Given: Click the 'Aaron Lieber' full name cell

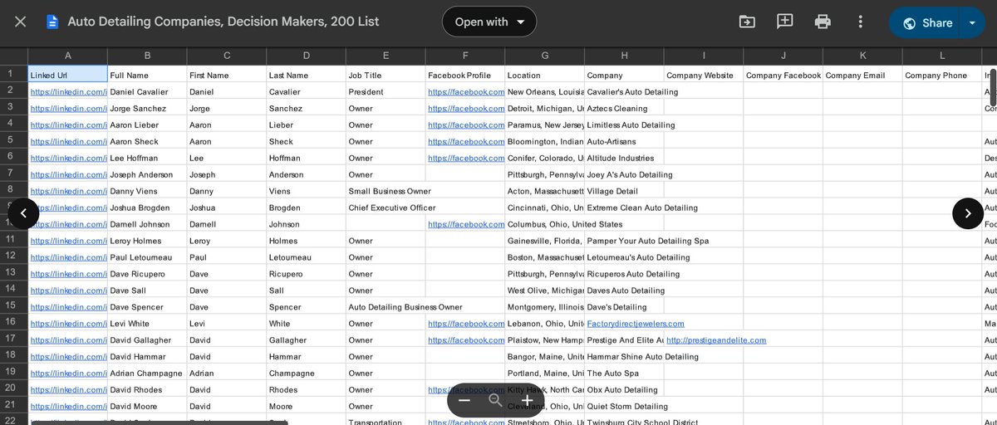Looking at the screenshot, I should pyautogui.click(x=147, y=125).
